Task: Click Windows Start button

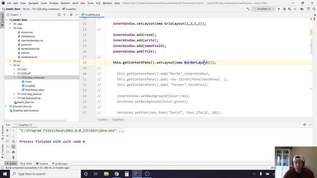Action: [5, 174]
